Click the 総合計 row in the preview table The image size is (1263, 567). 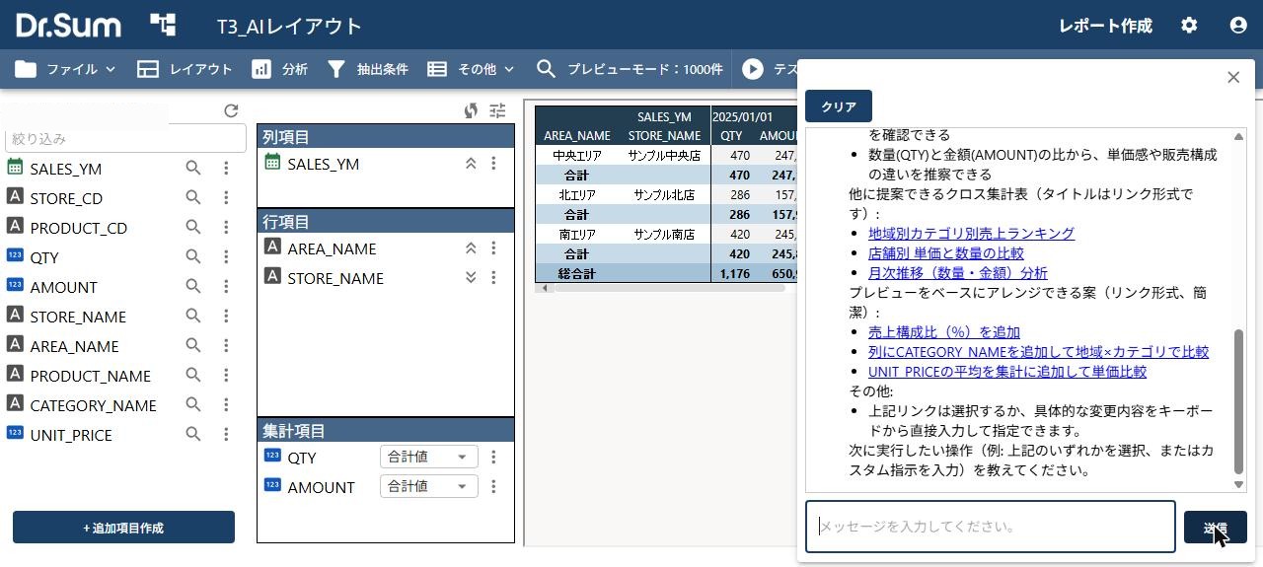666,273
